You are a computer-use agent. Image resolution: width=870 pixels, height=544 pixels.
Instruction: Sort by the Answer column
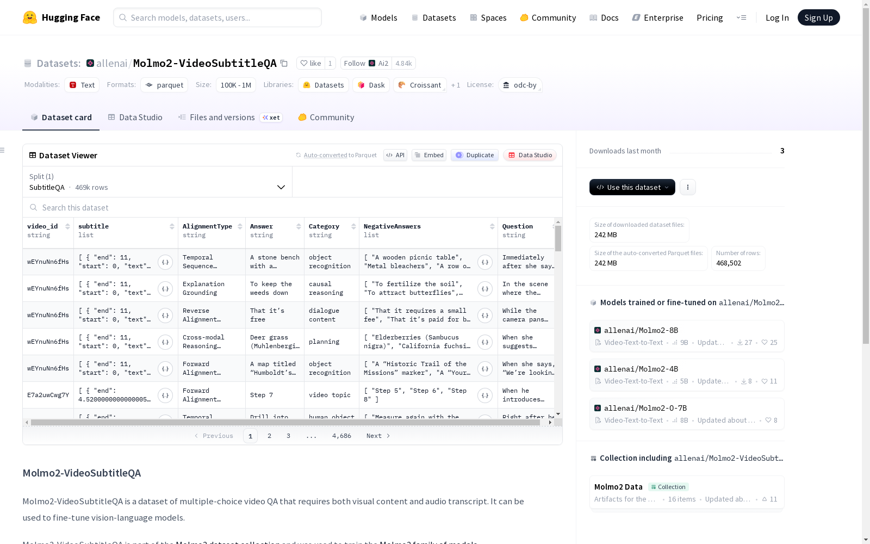[299, 226]
